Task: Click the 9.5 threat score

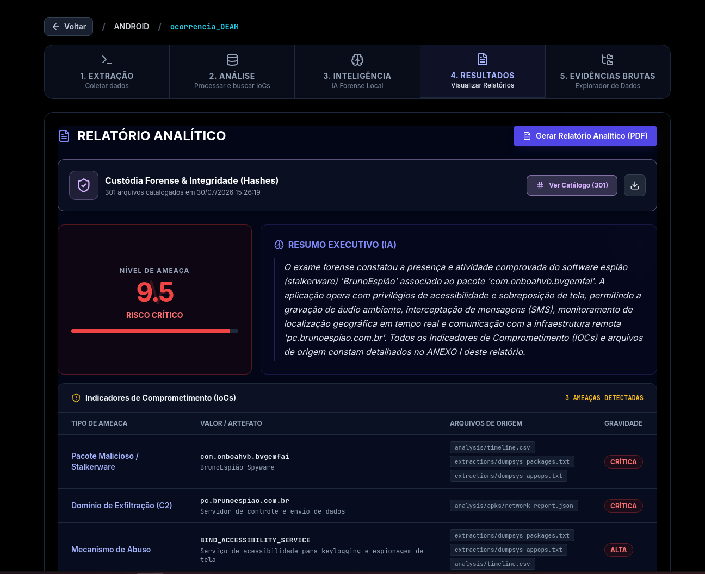Action: pyautogui.click(x=154, y=292)
